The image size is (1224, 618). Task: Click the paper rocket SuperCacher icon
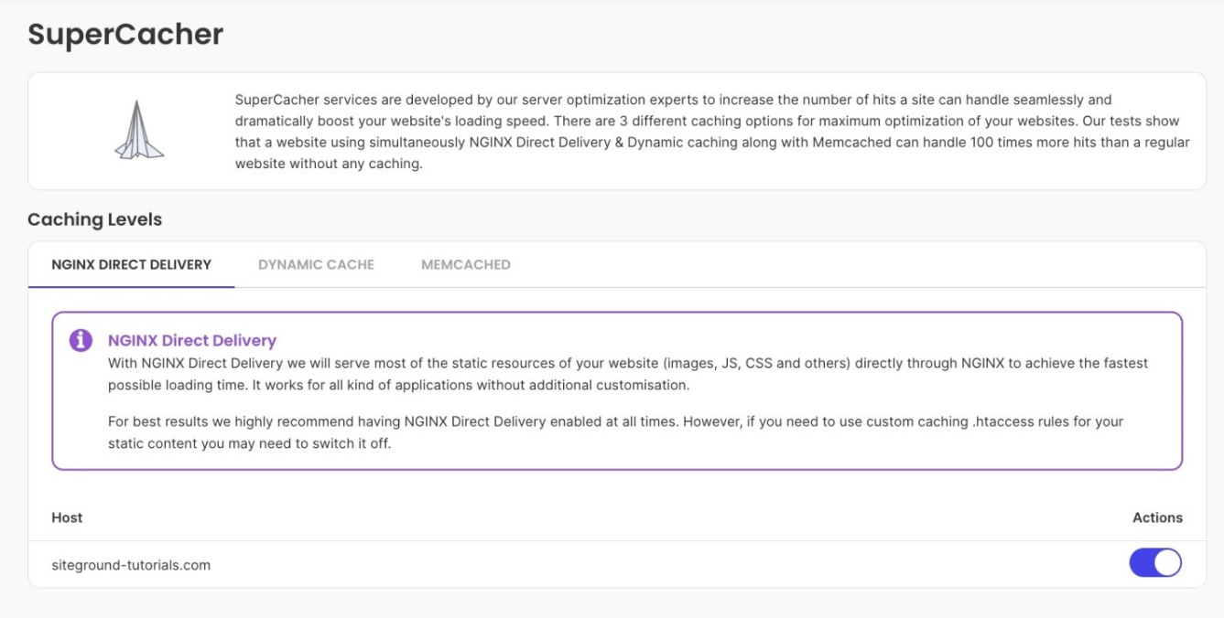coord(139,131)
